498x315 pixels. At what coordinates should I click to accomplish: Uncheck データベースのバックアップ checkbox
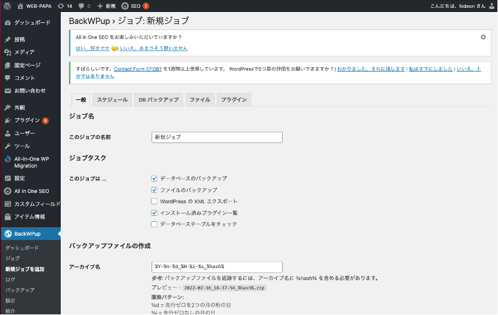[155, 179]
